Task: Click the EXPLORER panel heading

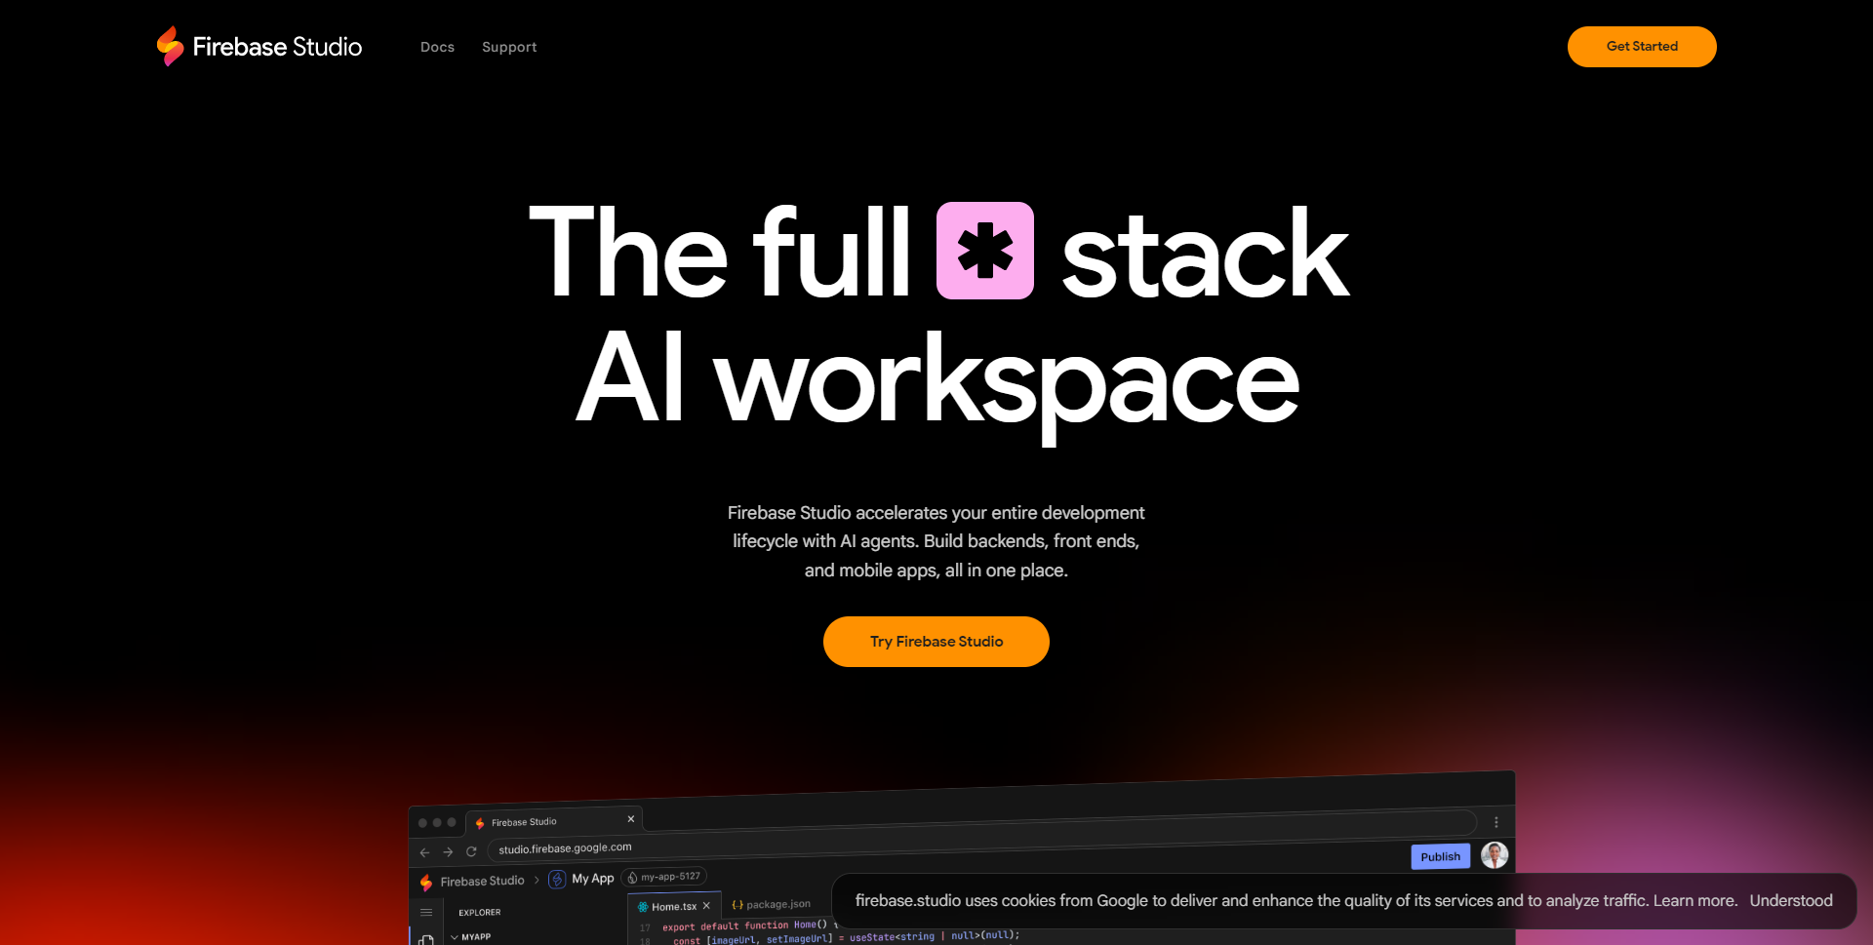Action: tap(479, 913)
